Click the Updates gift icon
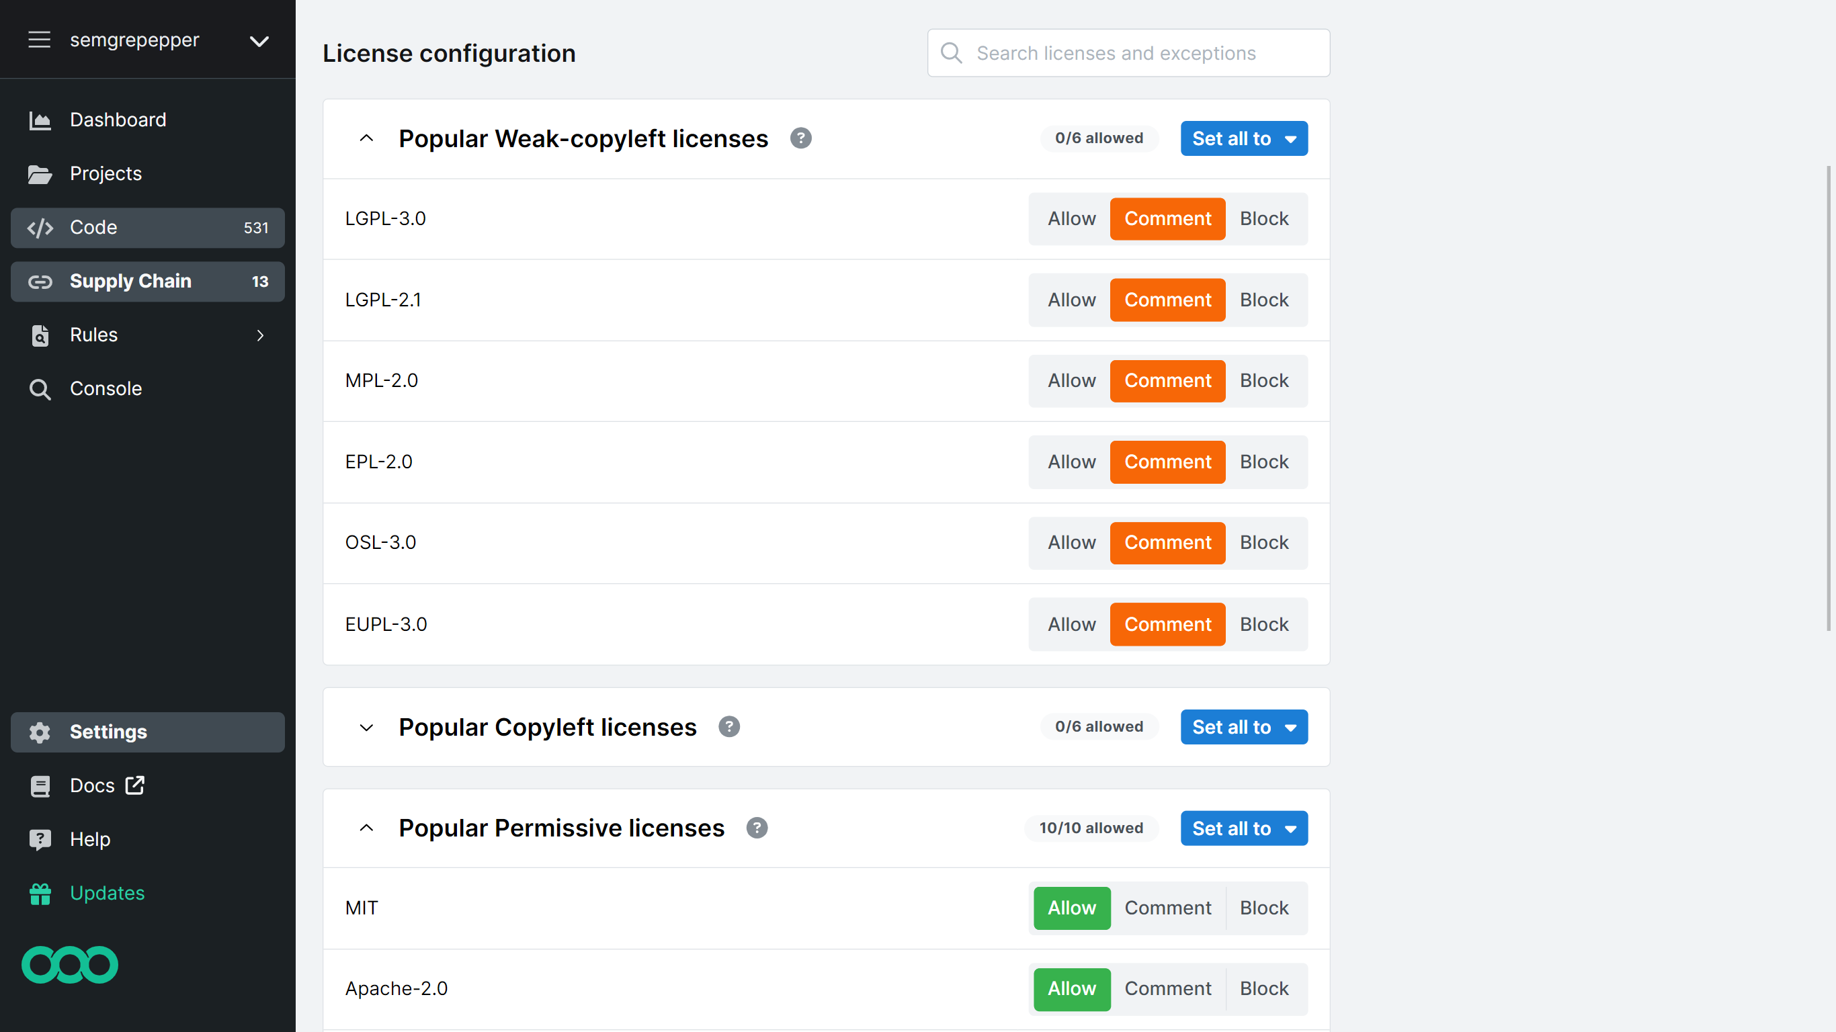The image size is (1836, 1032). (40, 893)
